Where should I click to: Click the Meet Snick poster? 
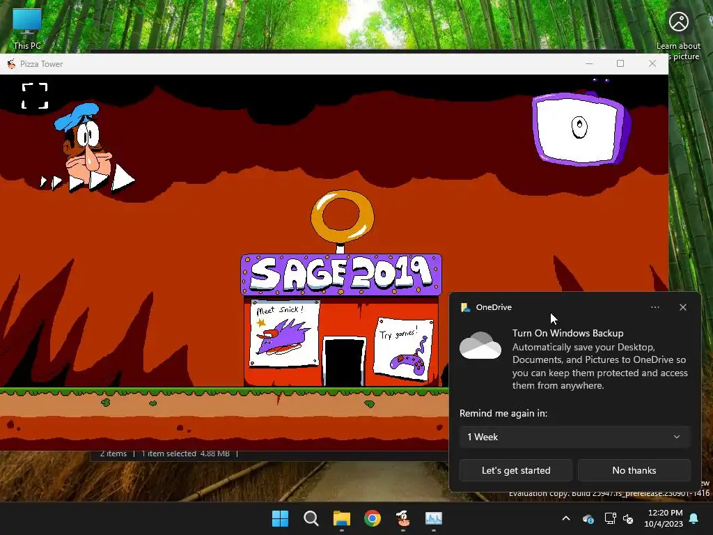[285, 334]
